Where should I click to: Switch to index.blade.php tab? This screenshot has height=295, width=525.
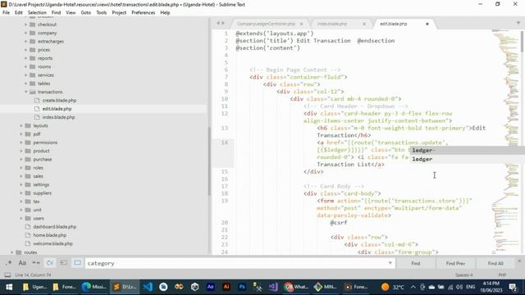[331, 24]
